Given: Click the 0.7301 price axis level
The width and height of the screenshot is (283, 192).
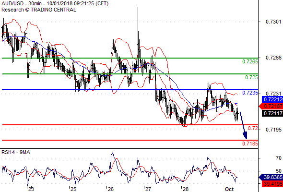Looking at the screenshot, I should (x=273, y=22).
